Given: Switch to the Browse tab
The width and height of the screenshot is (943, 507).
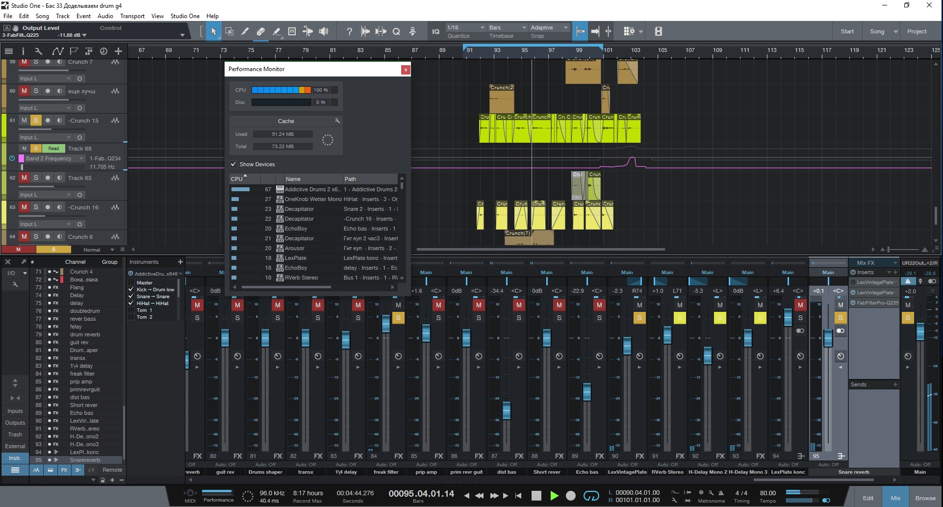Looking at the screenshot, I should pos(925,498).
